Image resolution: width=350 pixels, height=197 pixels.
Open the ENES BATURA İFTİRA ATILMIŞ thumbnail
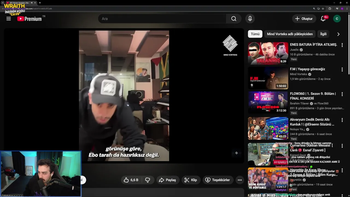coord(268,53)
